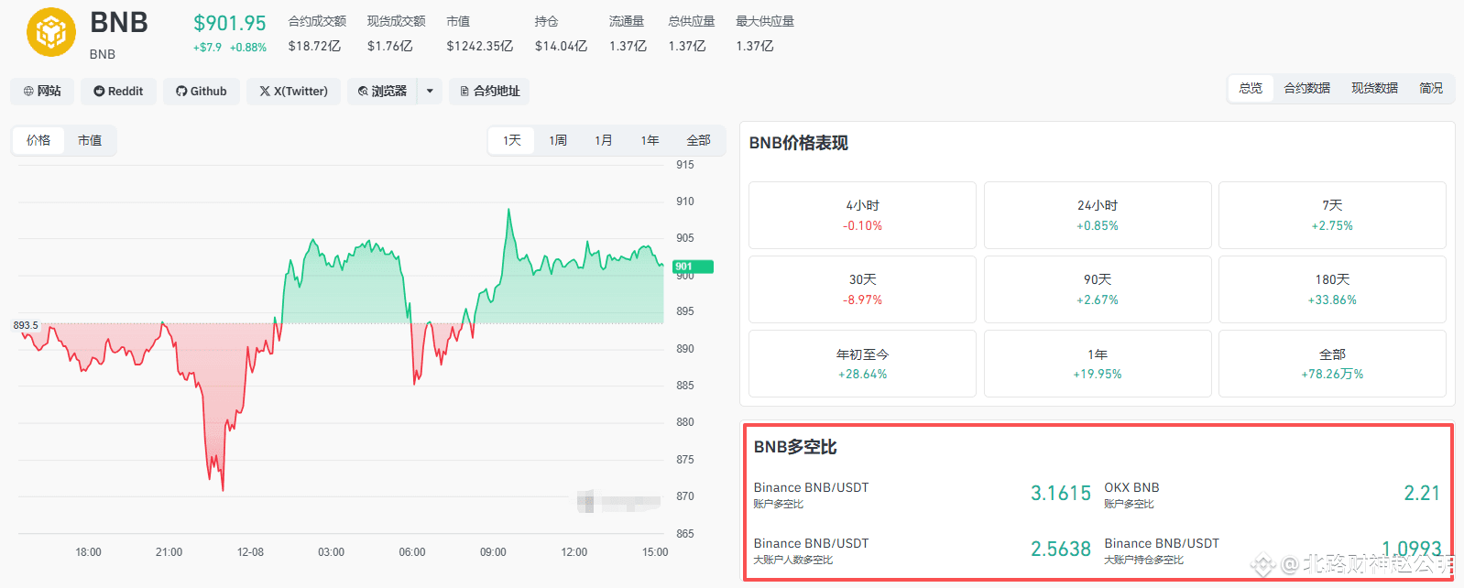Click the green 901 current price marker
This screenshot has height=588, width=1464.
tap(693, 267)
